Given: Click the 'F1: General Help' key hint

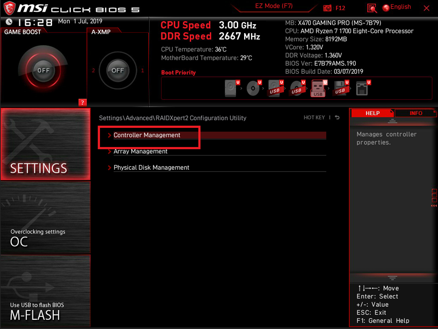Looking at the screenshot, I should pyautogui.click(x=383, y=321).
